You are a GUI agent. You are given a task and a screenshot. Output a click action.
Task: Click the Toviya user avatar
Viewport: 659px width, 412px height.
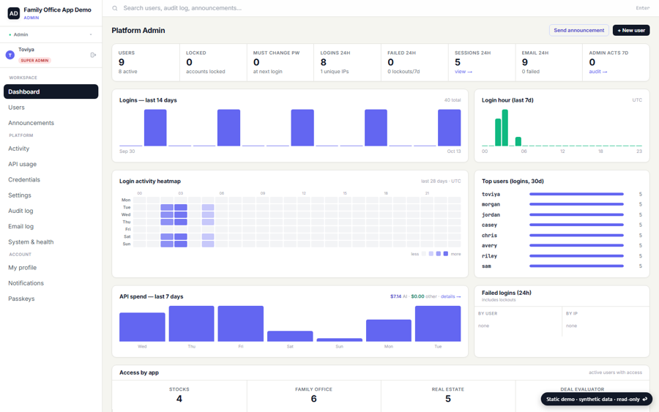tap(10, 55)
